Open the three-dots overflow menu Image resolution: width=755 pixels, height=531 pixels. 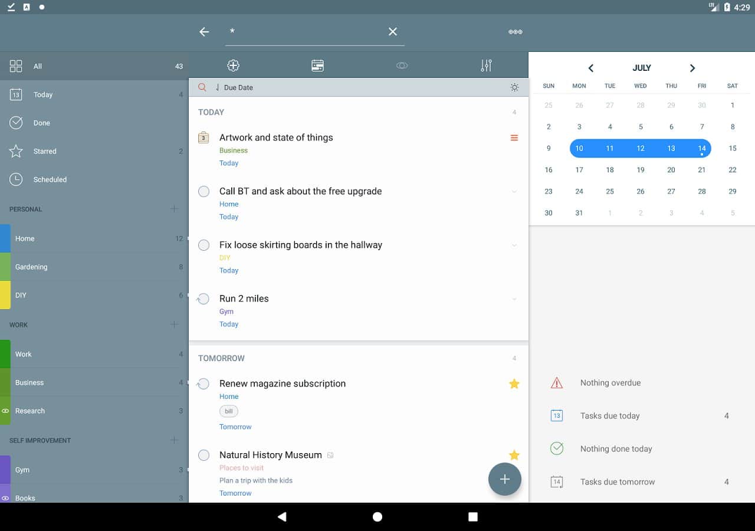pos(515,32)
